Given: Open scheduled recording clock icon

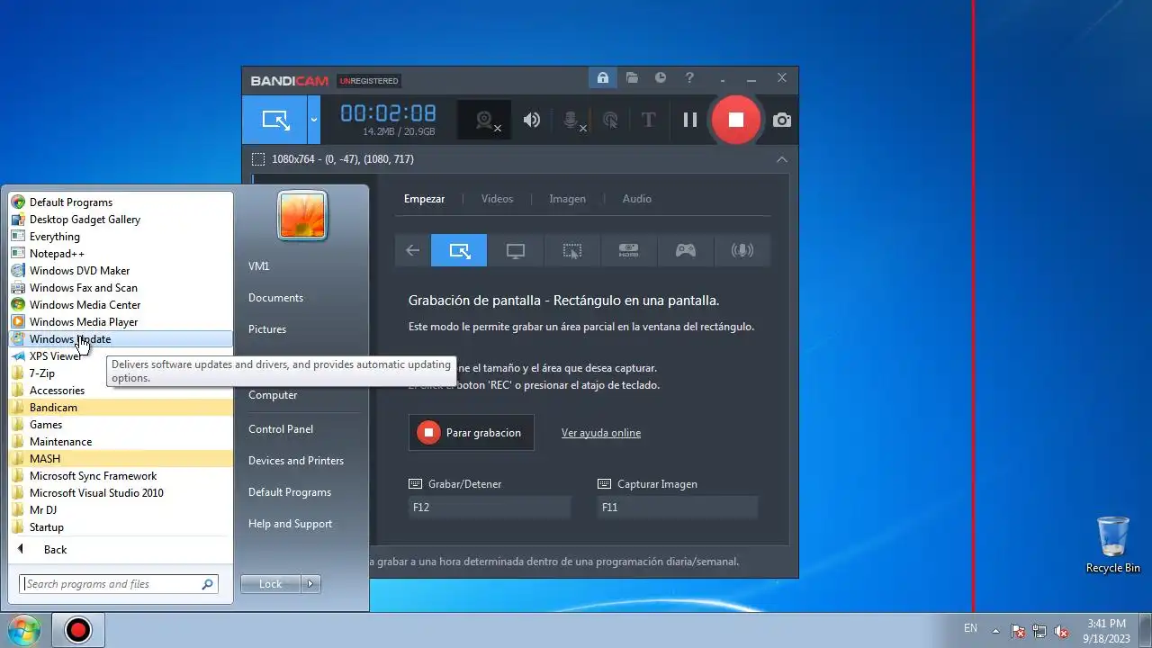Looking at the screenshot, I should point(661,78).
